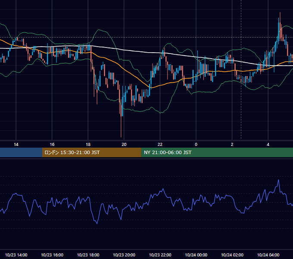Click the oscillator trough after 18:00
Viewport: 293px width, 259px height.
pos(97,223)
